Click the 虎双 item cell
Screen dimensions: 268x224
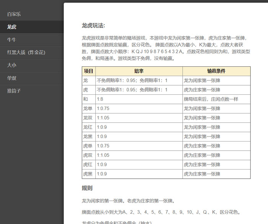88,155
